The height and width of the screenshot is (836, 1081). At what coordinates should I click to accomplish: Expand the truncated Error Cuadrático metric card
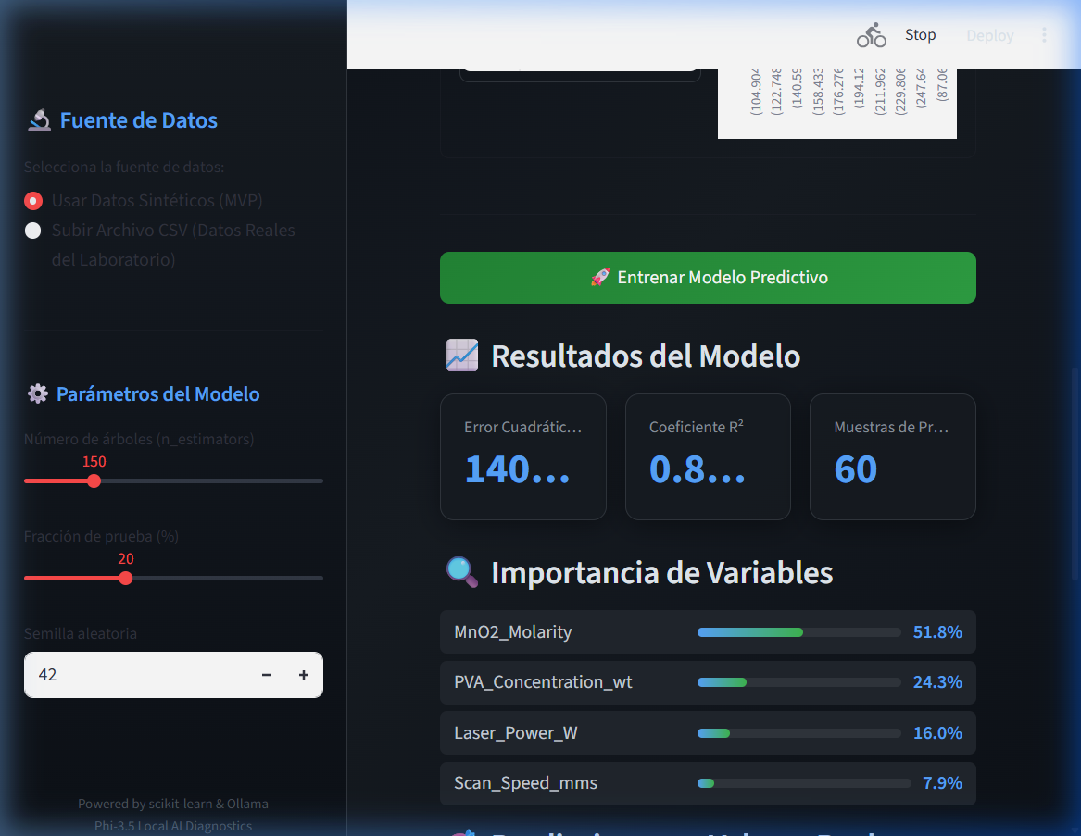click(522, 456)
